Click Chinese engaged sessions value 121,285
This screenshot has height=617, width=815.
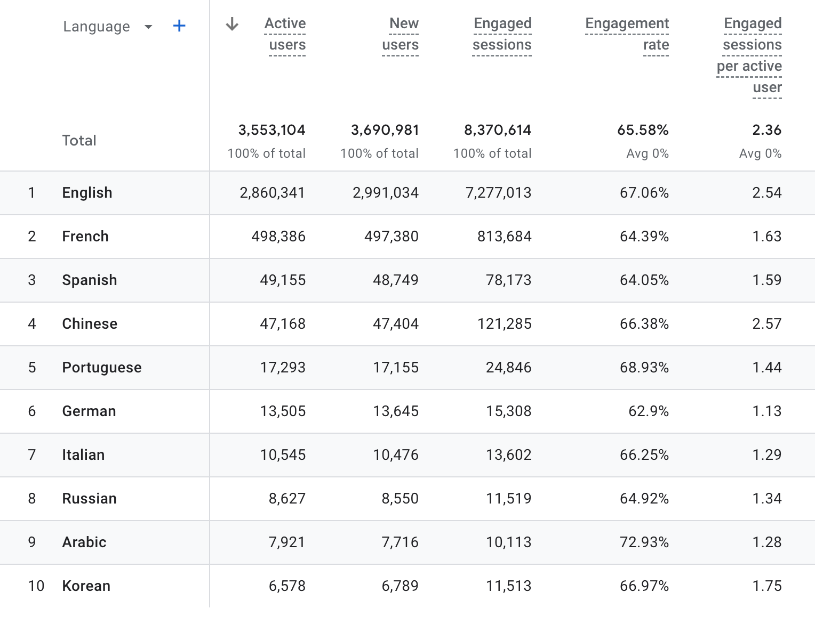(x=505, y=324)
